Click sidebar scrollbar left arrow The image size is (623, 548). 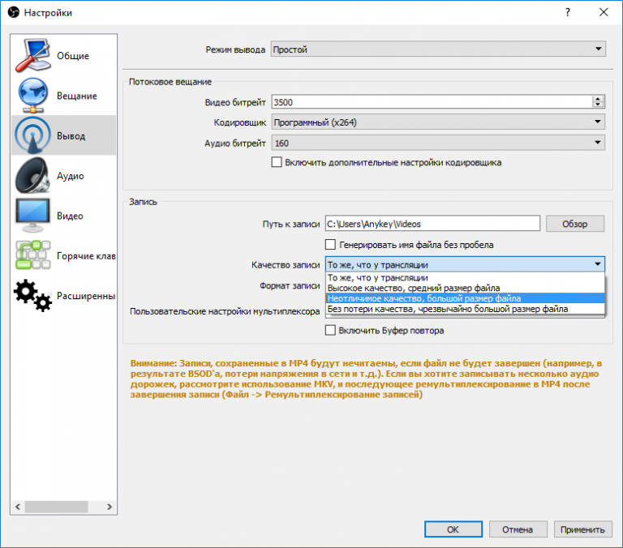point(18,507)
